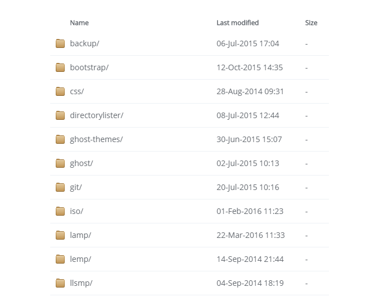Open the bootstrap/ directory link
This screenshot has height=297, width=373.
(89, 67)
